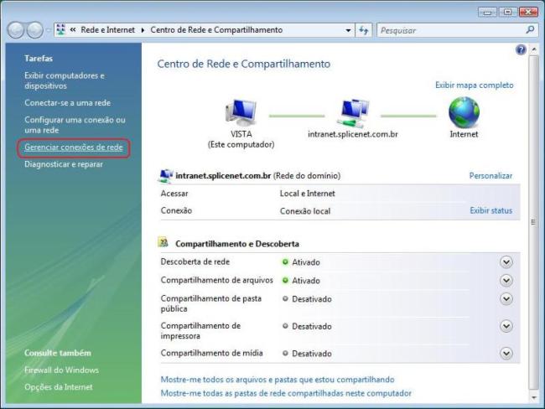Click green status indicator for Descoberta de rede

click(x=285, y=262)
